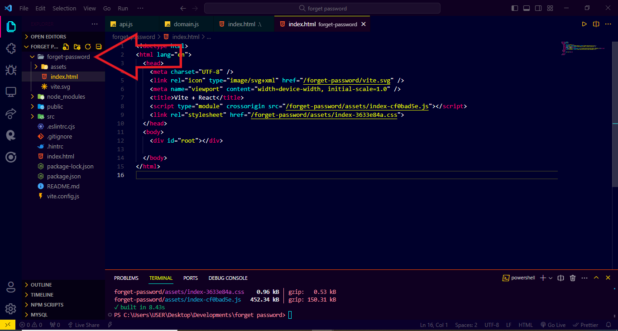This screenshot has height=331, width=618.
Task: Split the editor to the right
Action: 596,24
